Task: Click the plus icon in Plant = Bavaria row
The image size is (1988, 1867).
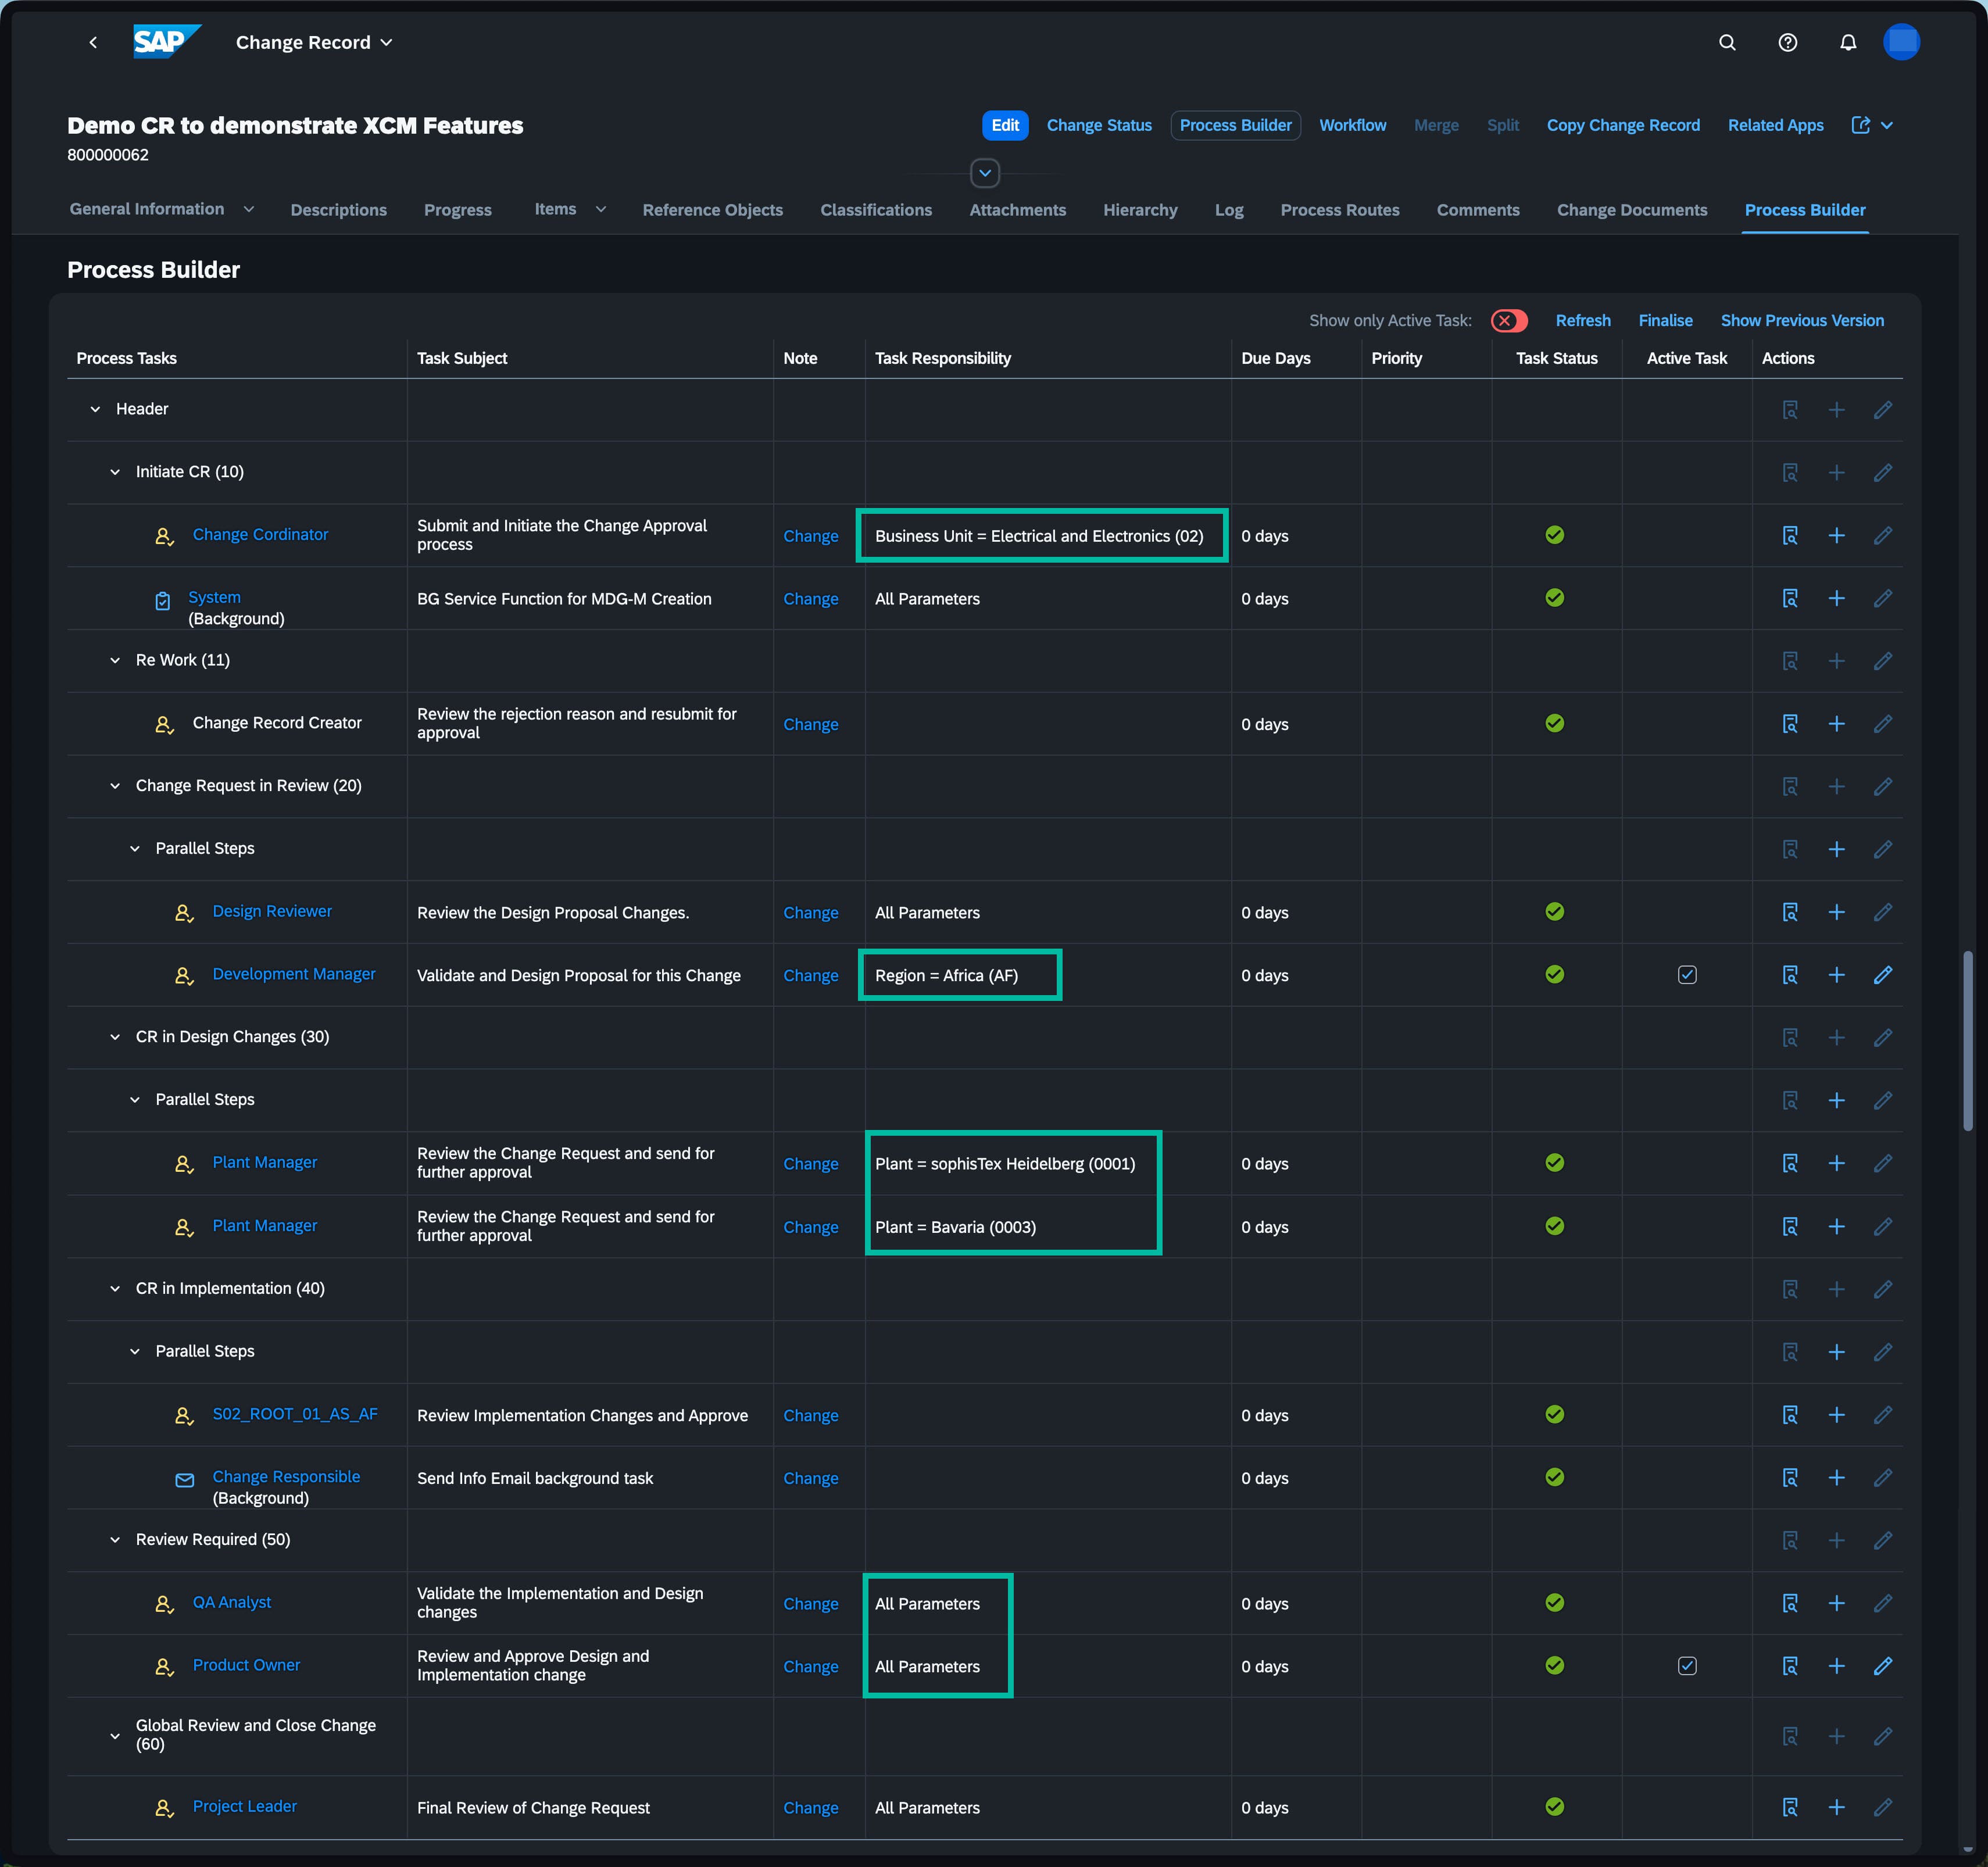Action: click(1836, 1227)
